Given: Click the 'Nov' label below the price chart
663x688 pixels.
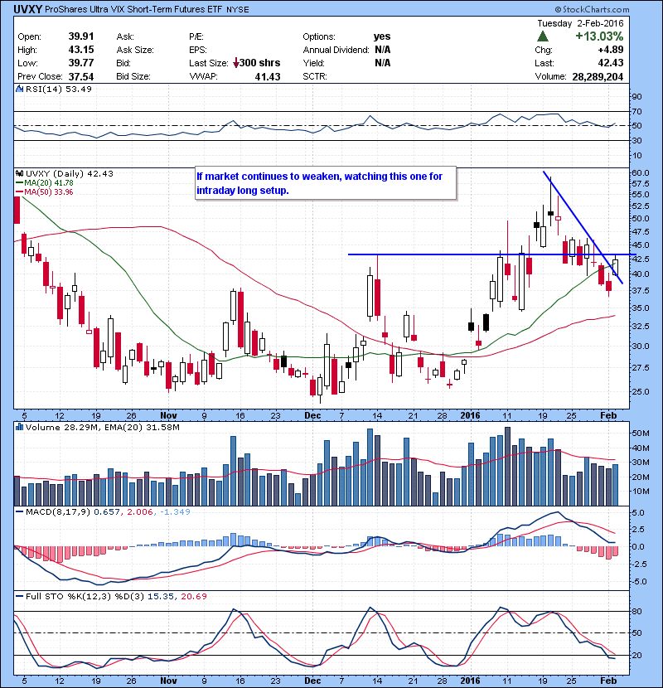Looking at the screenshot, I should click(168, 415).
